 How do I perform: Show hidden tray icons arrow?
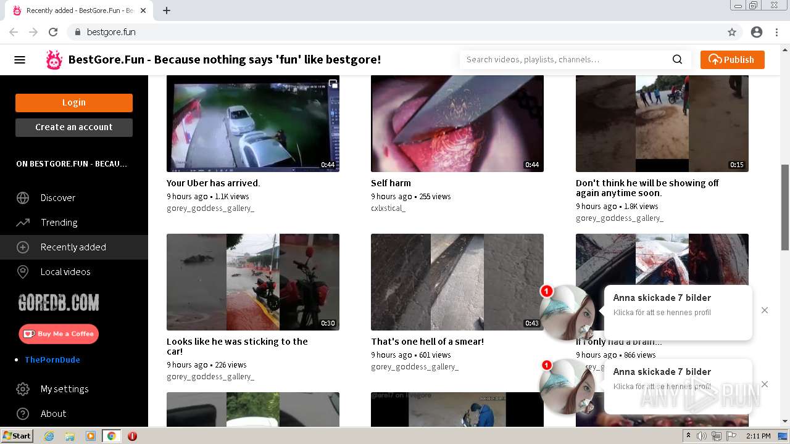coord(688,436)
